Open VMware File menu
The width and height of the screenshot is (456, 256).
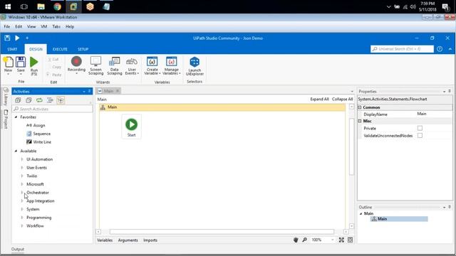tap(7, 26)
